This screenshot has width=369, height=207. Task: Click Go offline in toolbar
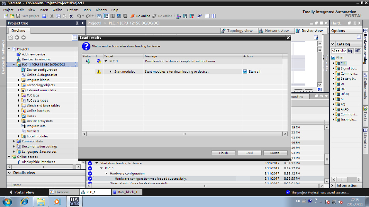tap(162, 16)
